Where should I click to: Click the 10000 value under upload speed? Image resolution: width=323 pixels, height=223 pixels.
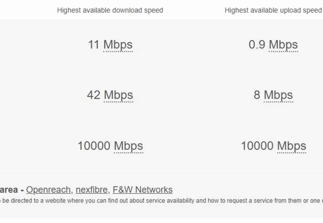[x=257, y=146]
